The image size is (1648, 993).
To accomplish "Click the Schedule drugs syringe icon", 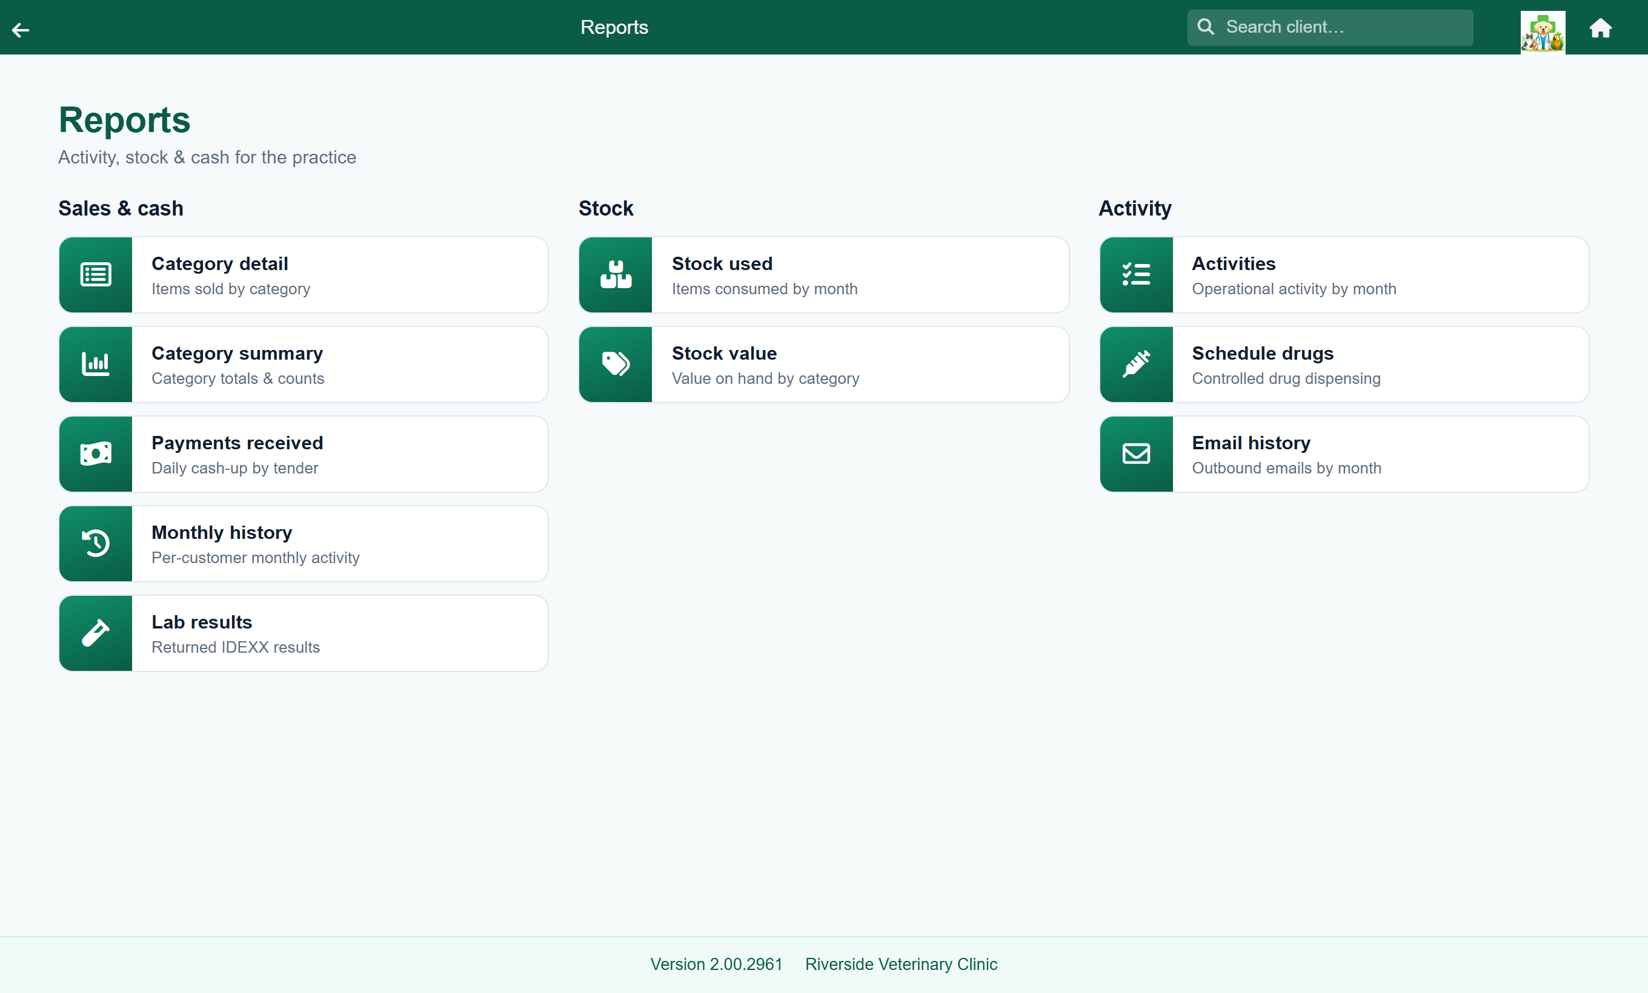I will coord(1135,364).
